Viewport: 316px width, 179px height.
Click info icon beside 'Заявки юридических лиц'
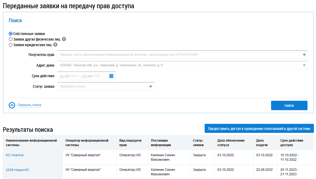click(x=55, y=45)
